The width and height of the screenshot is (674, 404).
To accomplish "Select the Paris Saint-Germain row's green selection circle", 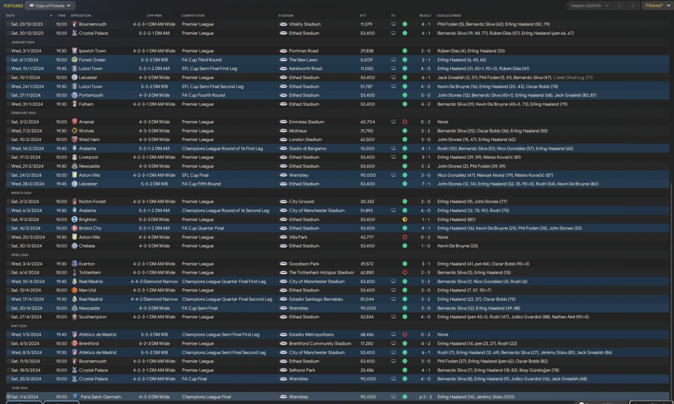I will [x=8, y=397].
